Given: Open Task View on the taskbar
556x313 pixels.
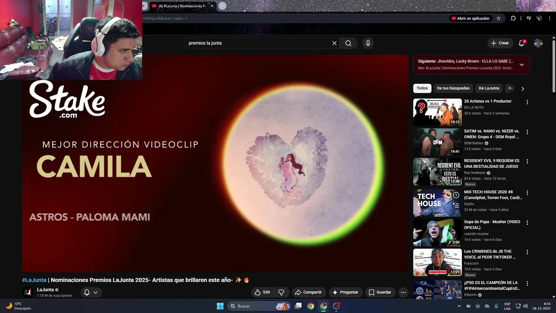Looking at the screenshot, I should (x=298, y=306).
